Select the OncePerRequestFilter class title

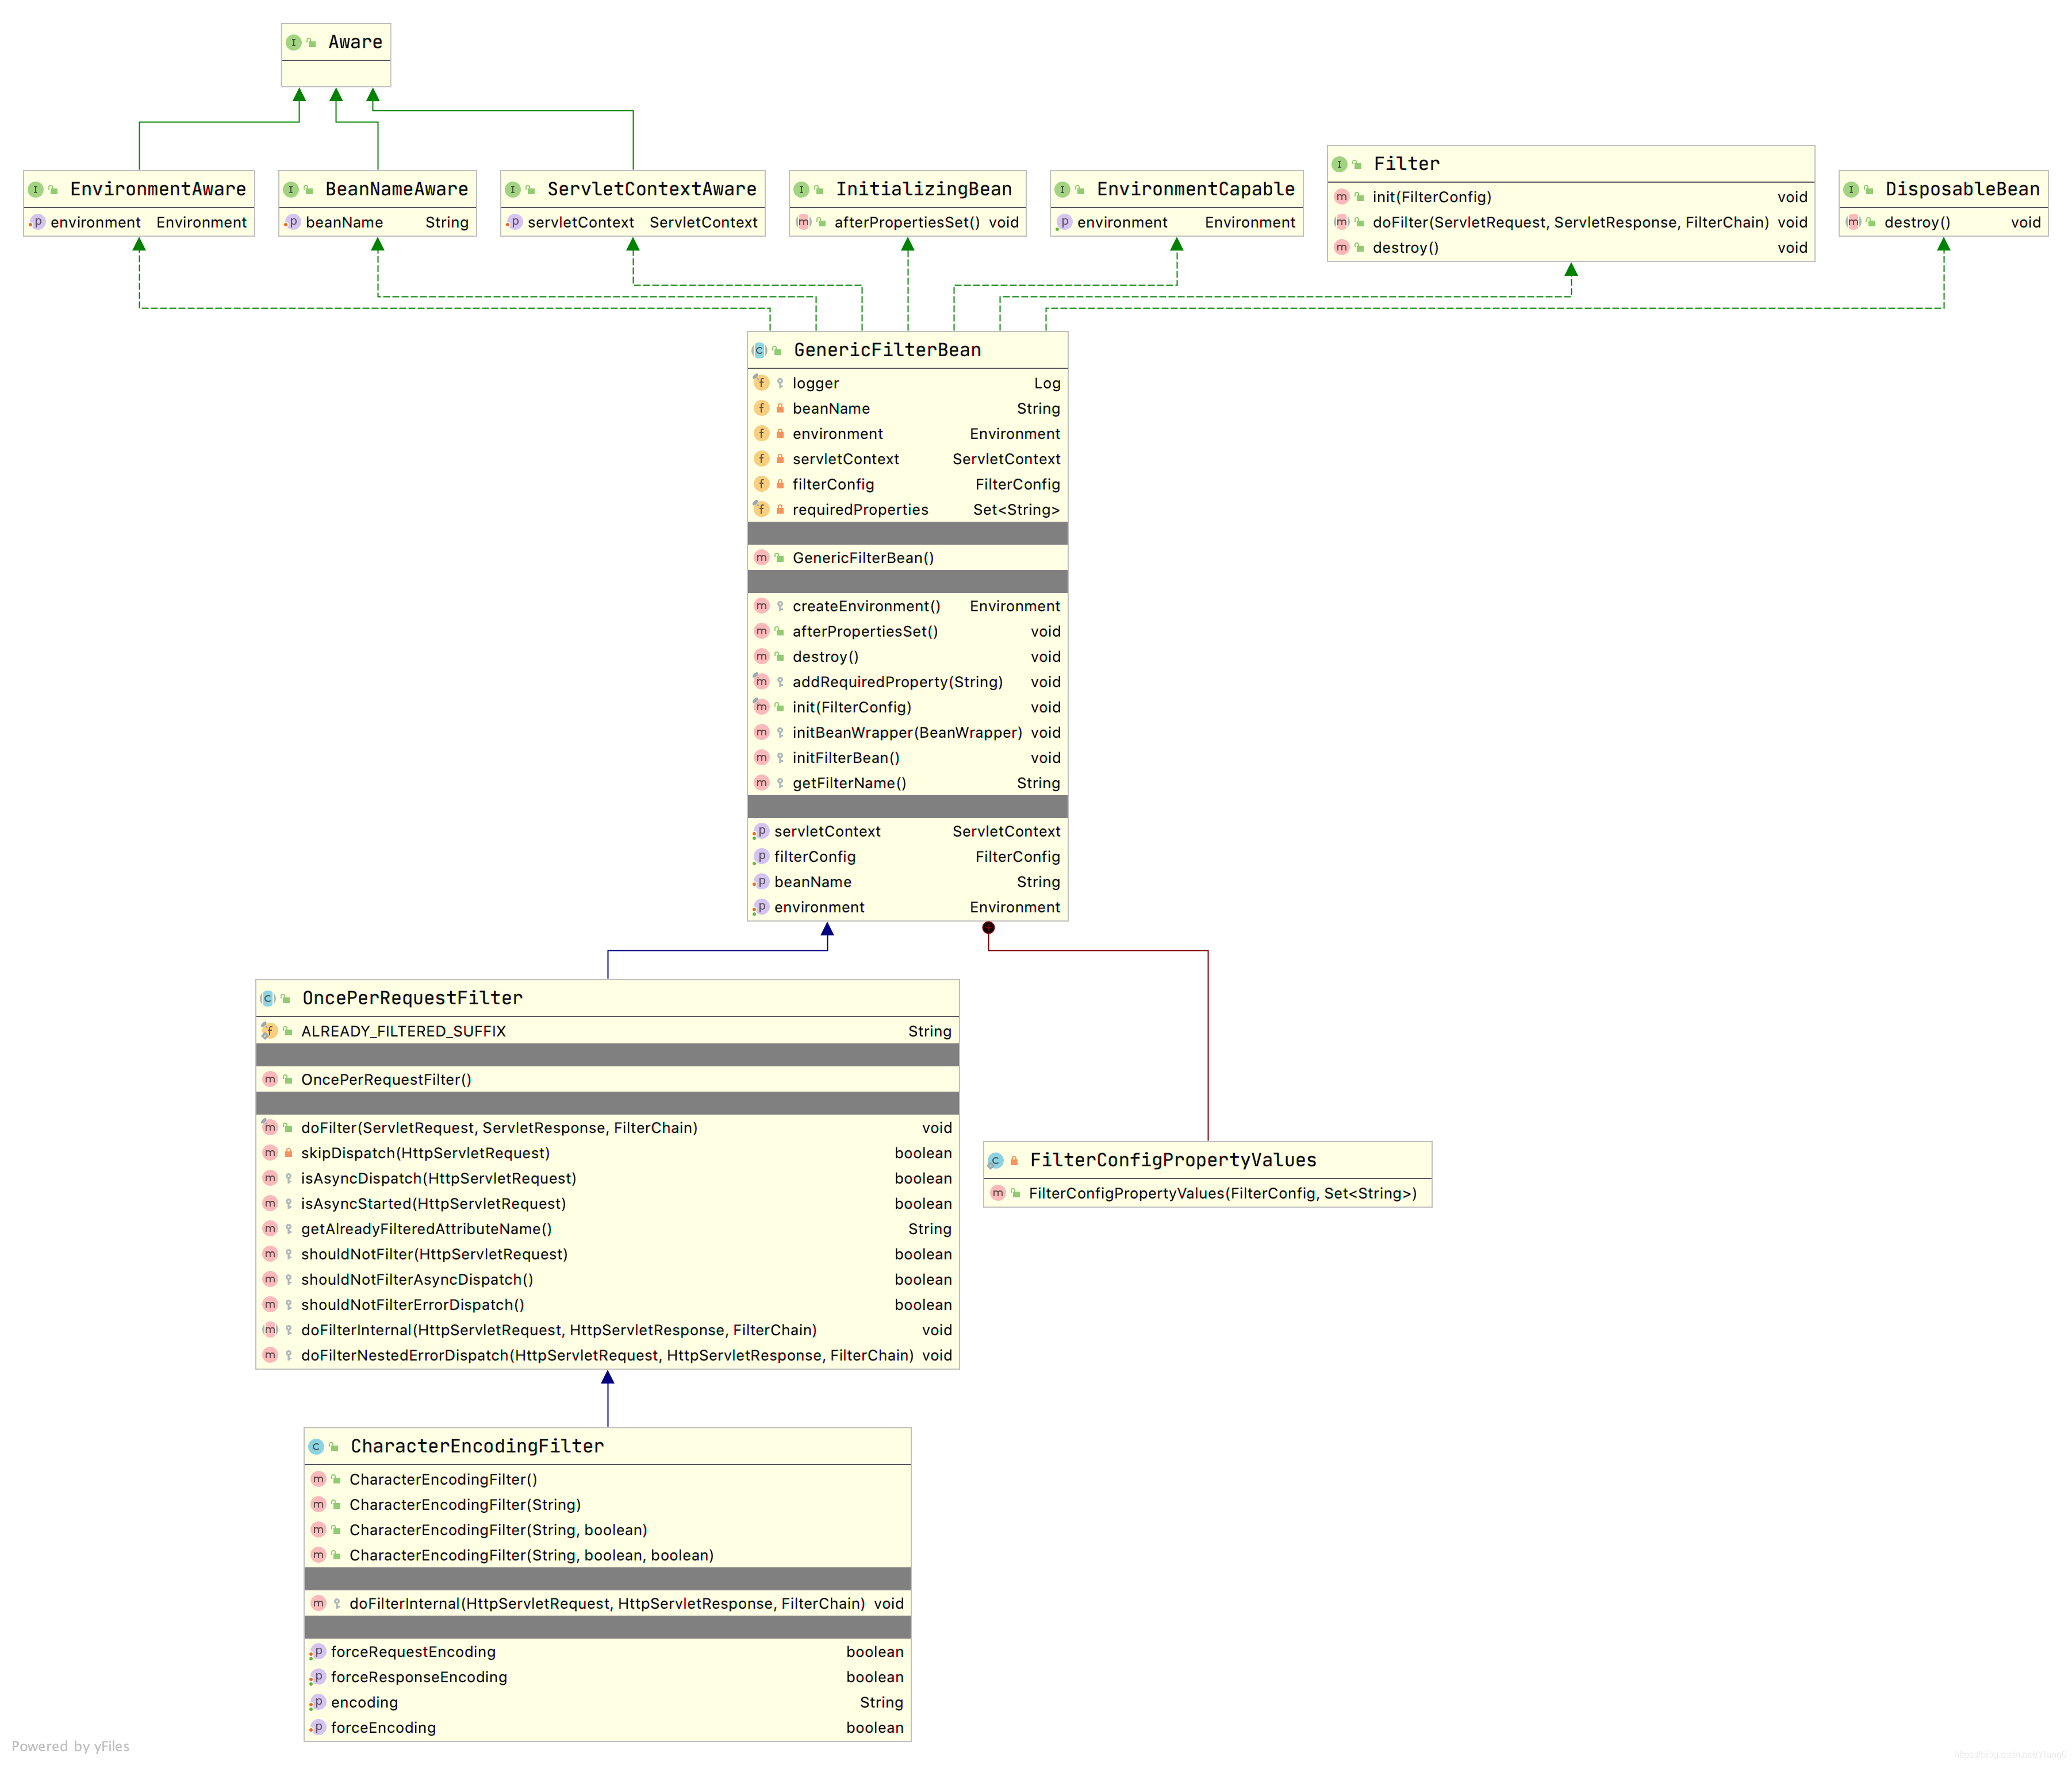click(413, 999)
